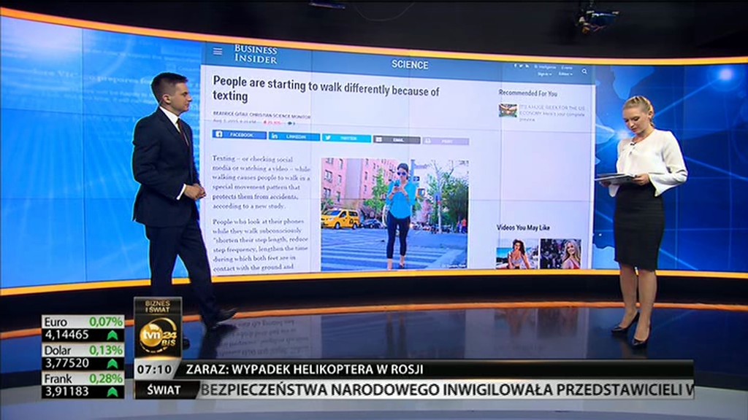Open the second video thumbnail with blonde woman
This screenshot has height=420, width=748.
pyautogui.click(x=560, y=254)
